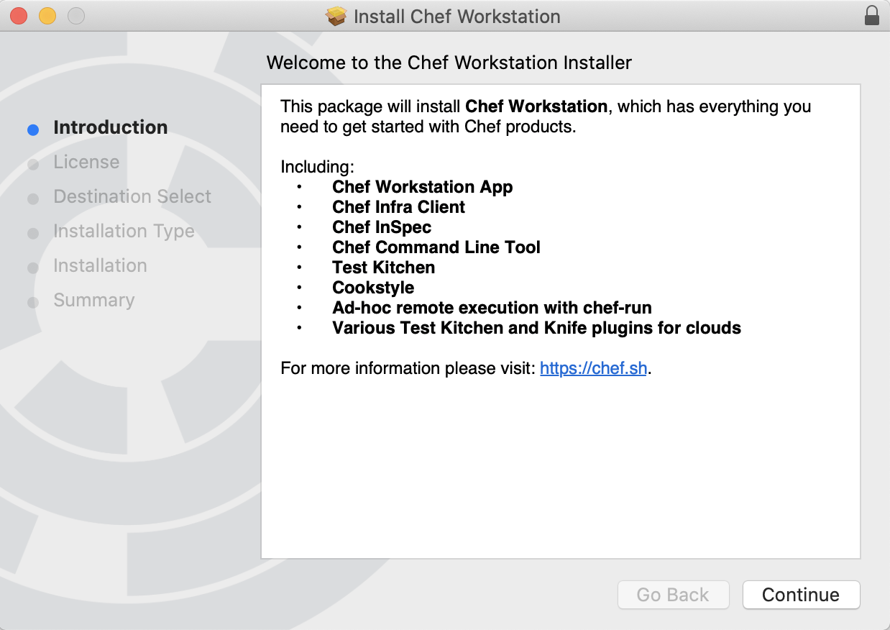Select the License step in sidebar

pyautogui.click(x=86, y=162)
